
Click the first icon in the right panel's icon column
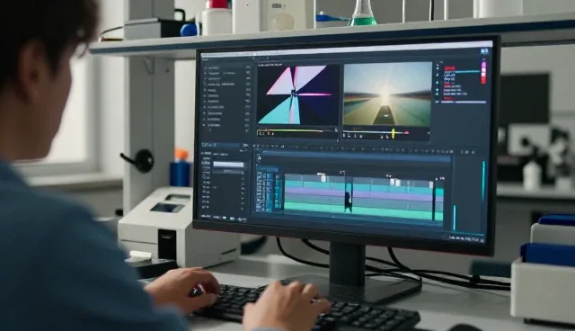[438, 67]
